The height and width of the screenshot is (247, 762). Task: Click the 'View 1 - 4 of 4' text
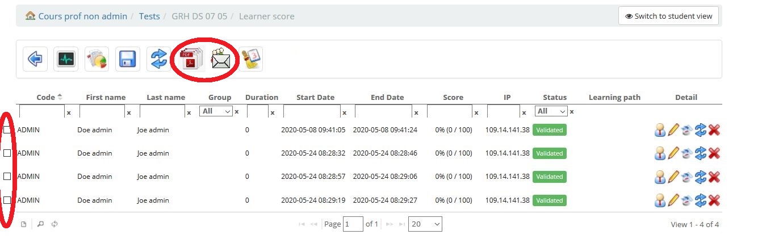pos(695,224)
